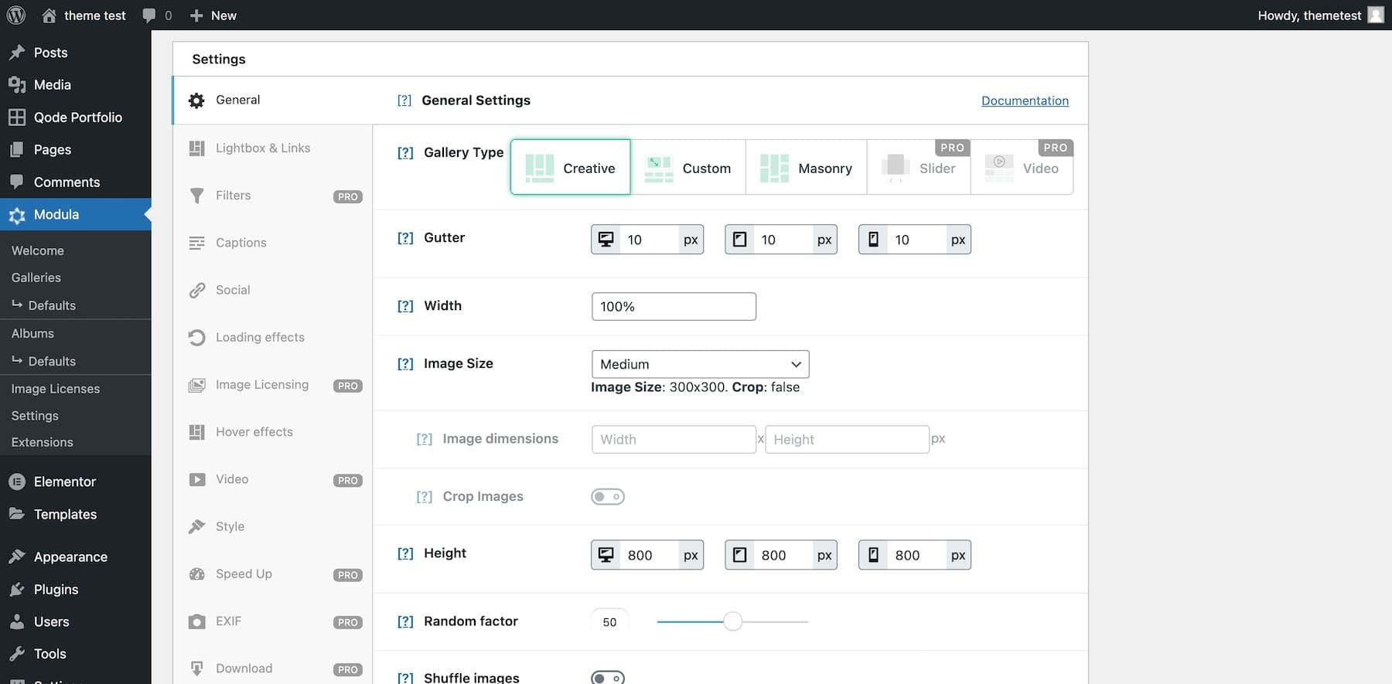Screen dimensions: 1392x684
Task: Open the Social settings tab
Action: 273,290
